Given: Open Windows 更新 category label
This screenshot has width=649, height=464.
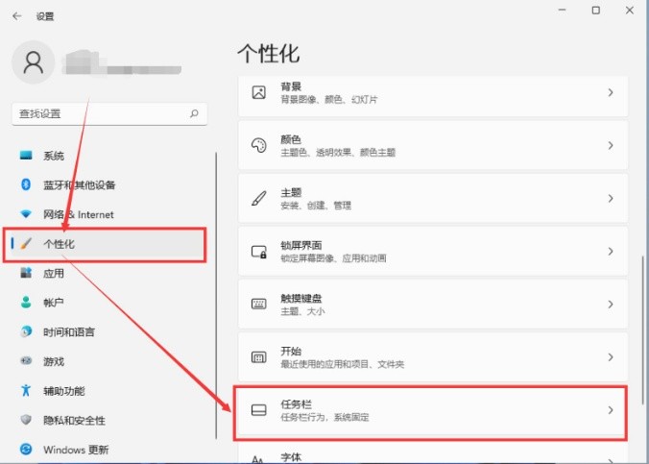Looking at the screenshot, I should point(76,450).
